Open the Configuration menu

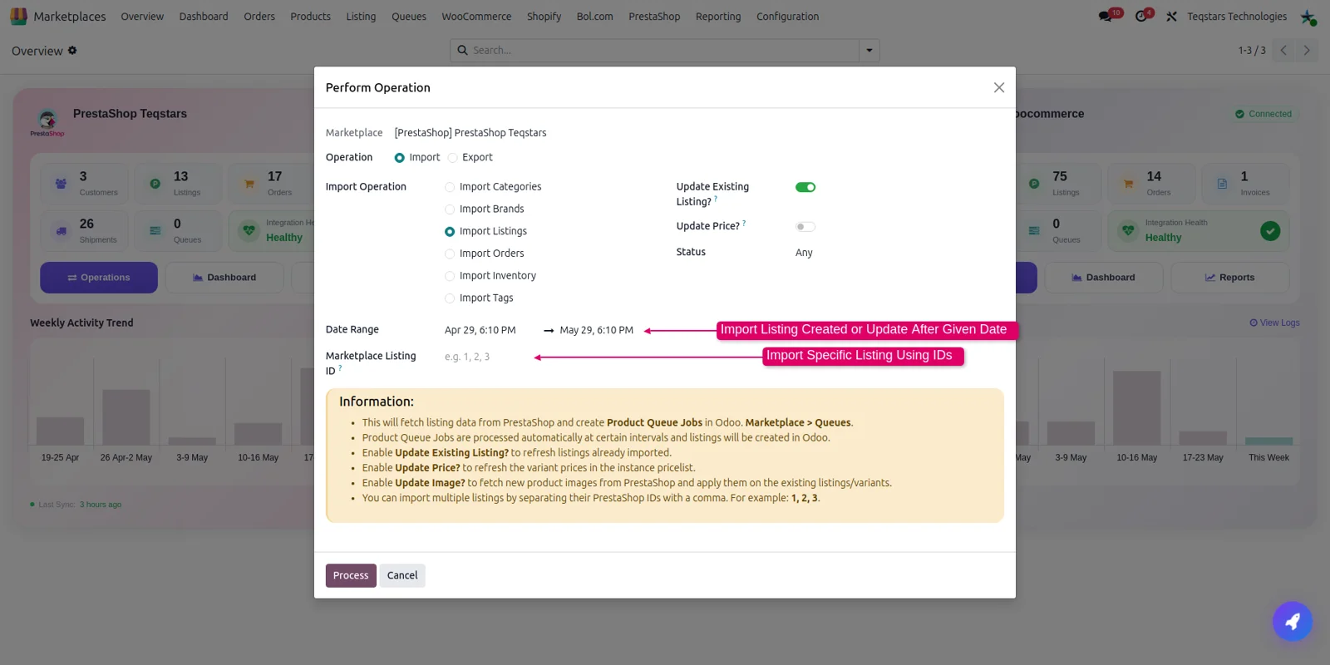[787, 17]
